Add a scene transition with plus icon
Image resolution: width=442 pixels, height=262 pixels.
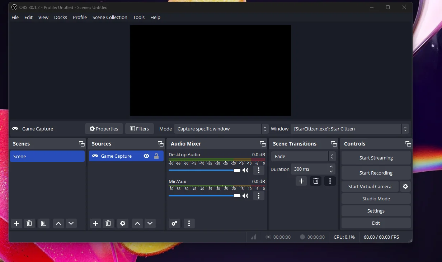pos(301,181)
